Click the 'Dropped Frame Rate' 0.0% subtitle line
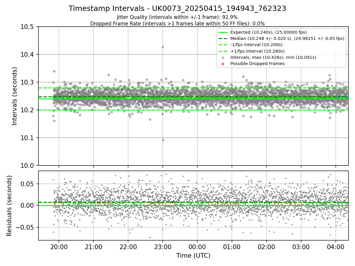Screen dimensions: 355x266 click(177, 24)
